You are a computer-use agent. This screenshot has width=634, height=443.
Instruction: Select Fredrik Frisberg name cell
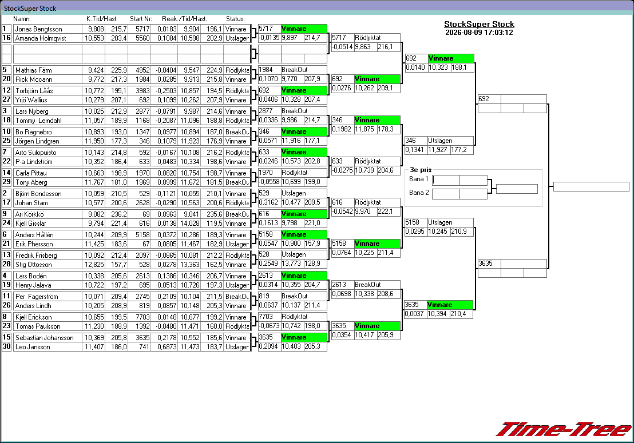[47, 256]
